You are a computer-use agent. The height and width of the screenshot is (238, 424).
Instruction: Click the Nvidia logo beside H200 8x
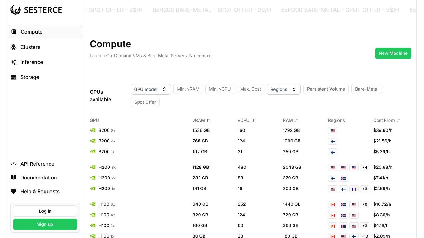(93, 167)
